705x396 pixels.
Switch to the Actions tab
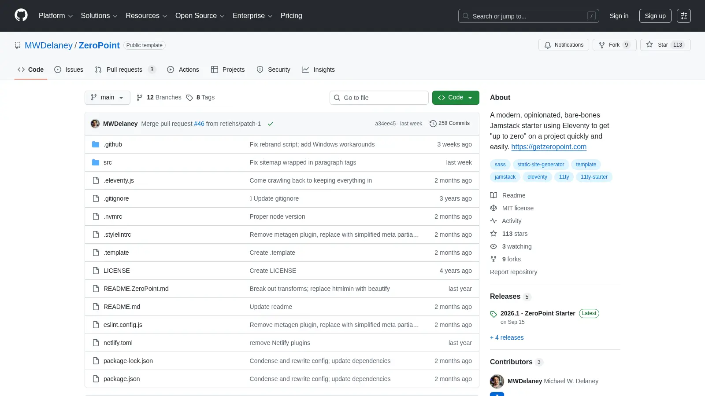click(x=183, y=70)
